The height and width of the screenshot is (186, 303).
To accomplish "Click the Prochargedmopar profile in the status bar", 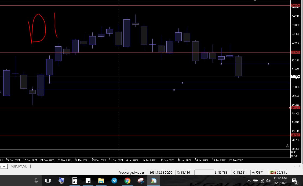I will click(131, 173).
